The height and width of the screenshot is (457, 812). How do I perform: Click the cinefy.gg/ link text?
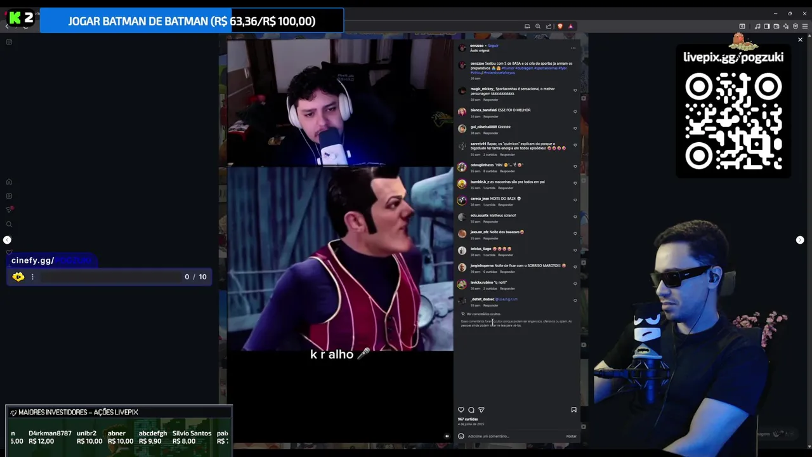[32, 260]
